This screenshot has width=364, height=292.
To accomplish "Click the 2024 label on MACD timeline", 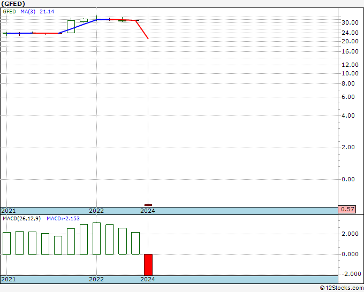I will click(x=148, y=279).
